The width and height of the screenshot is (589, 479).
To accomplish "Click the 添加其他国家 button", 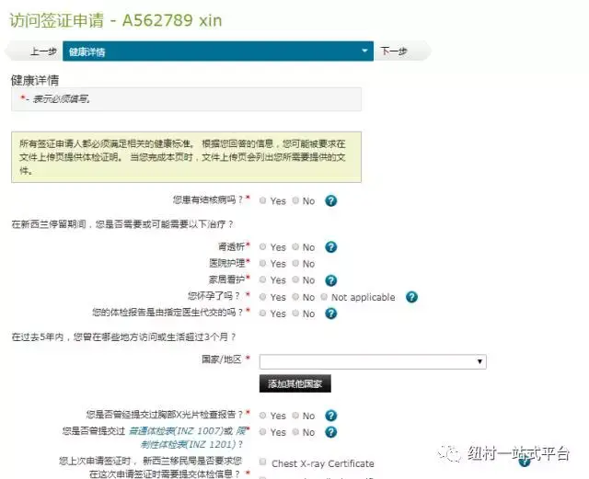I will coord(294,383).
